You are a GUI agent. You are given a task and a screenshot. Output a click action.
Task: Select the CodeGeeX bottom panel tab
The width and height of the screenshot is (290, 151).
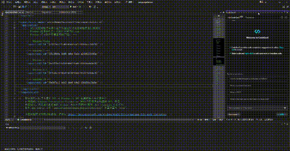231,120
